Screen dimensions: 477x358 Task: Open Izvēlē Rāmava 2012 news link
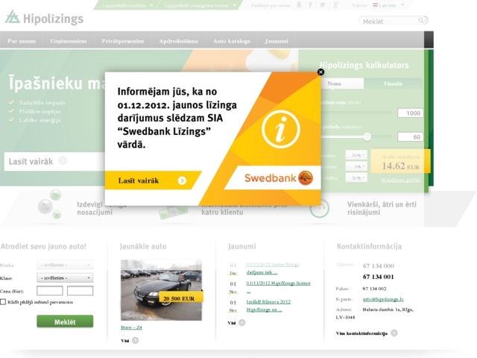tap(268, 306)
